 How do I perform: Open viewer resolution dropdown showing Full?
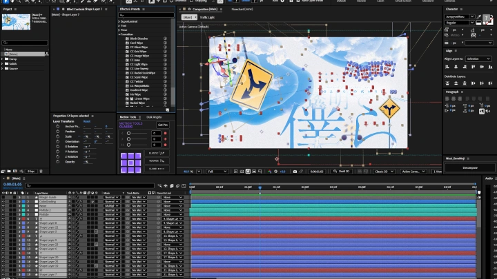click(x=217, y=172)
